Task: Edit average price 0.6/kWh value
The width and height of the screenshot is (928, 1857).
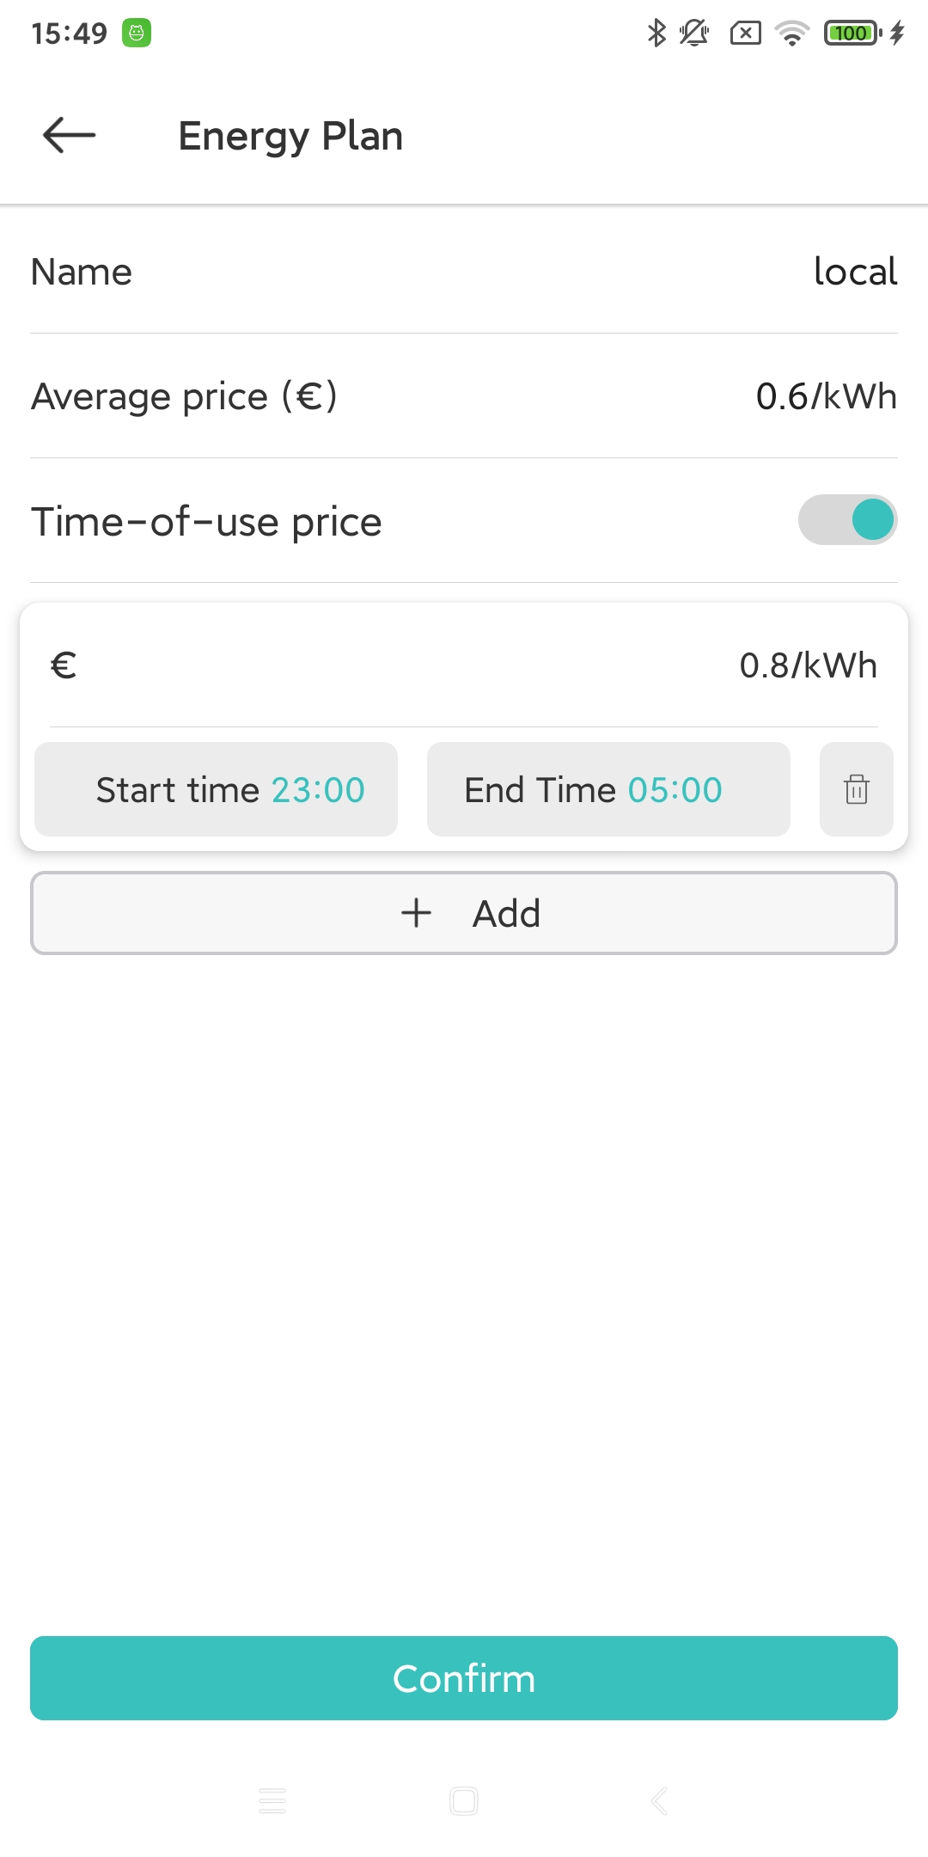Action: 826,396
